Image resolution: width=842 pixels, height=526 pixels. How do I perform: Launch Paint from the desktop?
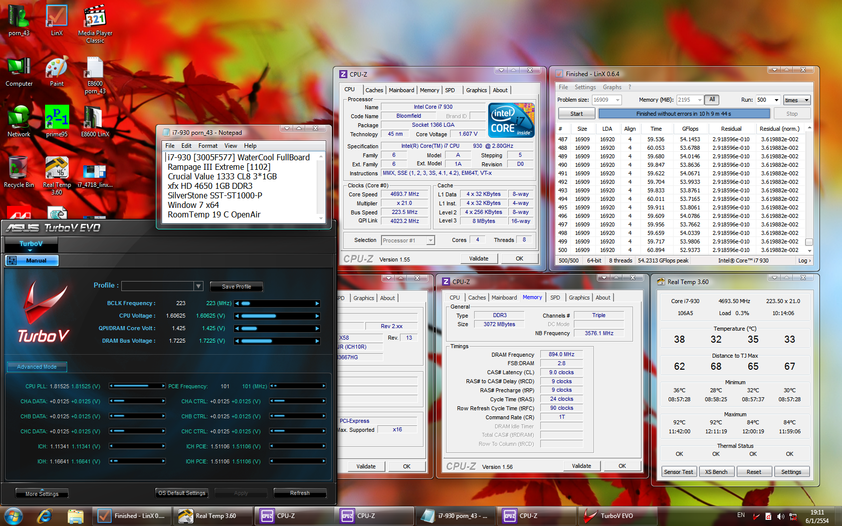57,71
